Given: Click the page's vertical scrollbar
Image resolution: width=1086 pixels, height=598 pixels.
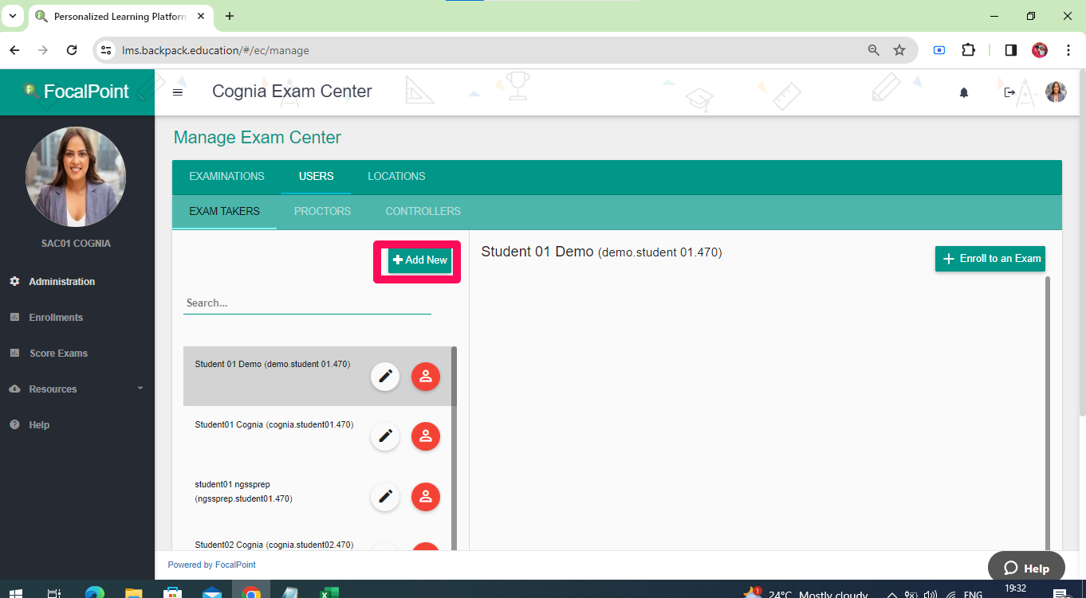Looking at the screenshot, I should point(1081,243).
